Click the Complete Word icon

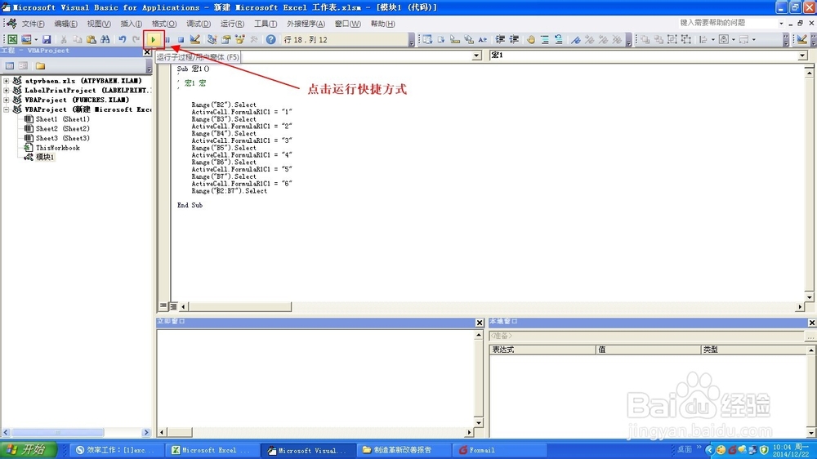coord(483,39)
